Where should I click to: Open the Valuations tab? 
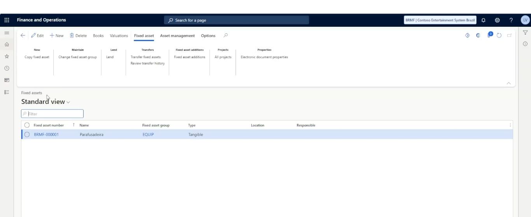pos(119,36)
